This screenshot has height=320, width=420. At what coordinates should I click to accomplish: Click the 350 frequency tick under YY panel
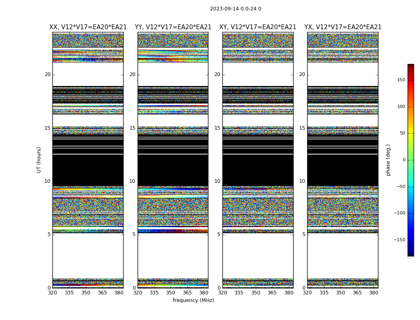coord(171,293)
